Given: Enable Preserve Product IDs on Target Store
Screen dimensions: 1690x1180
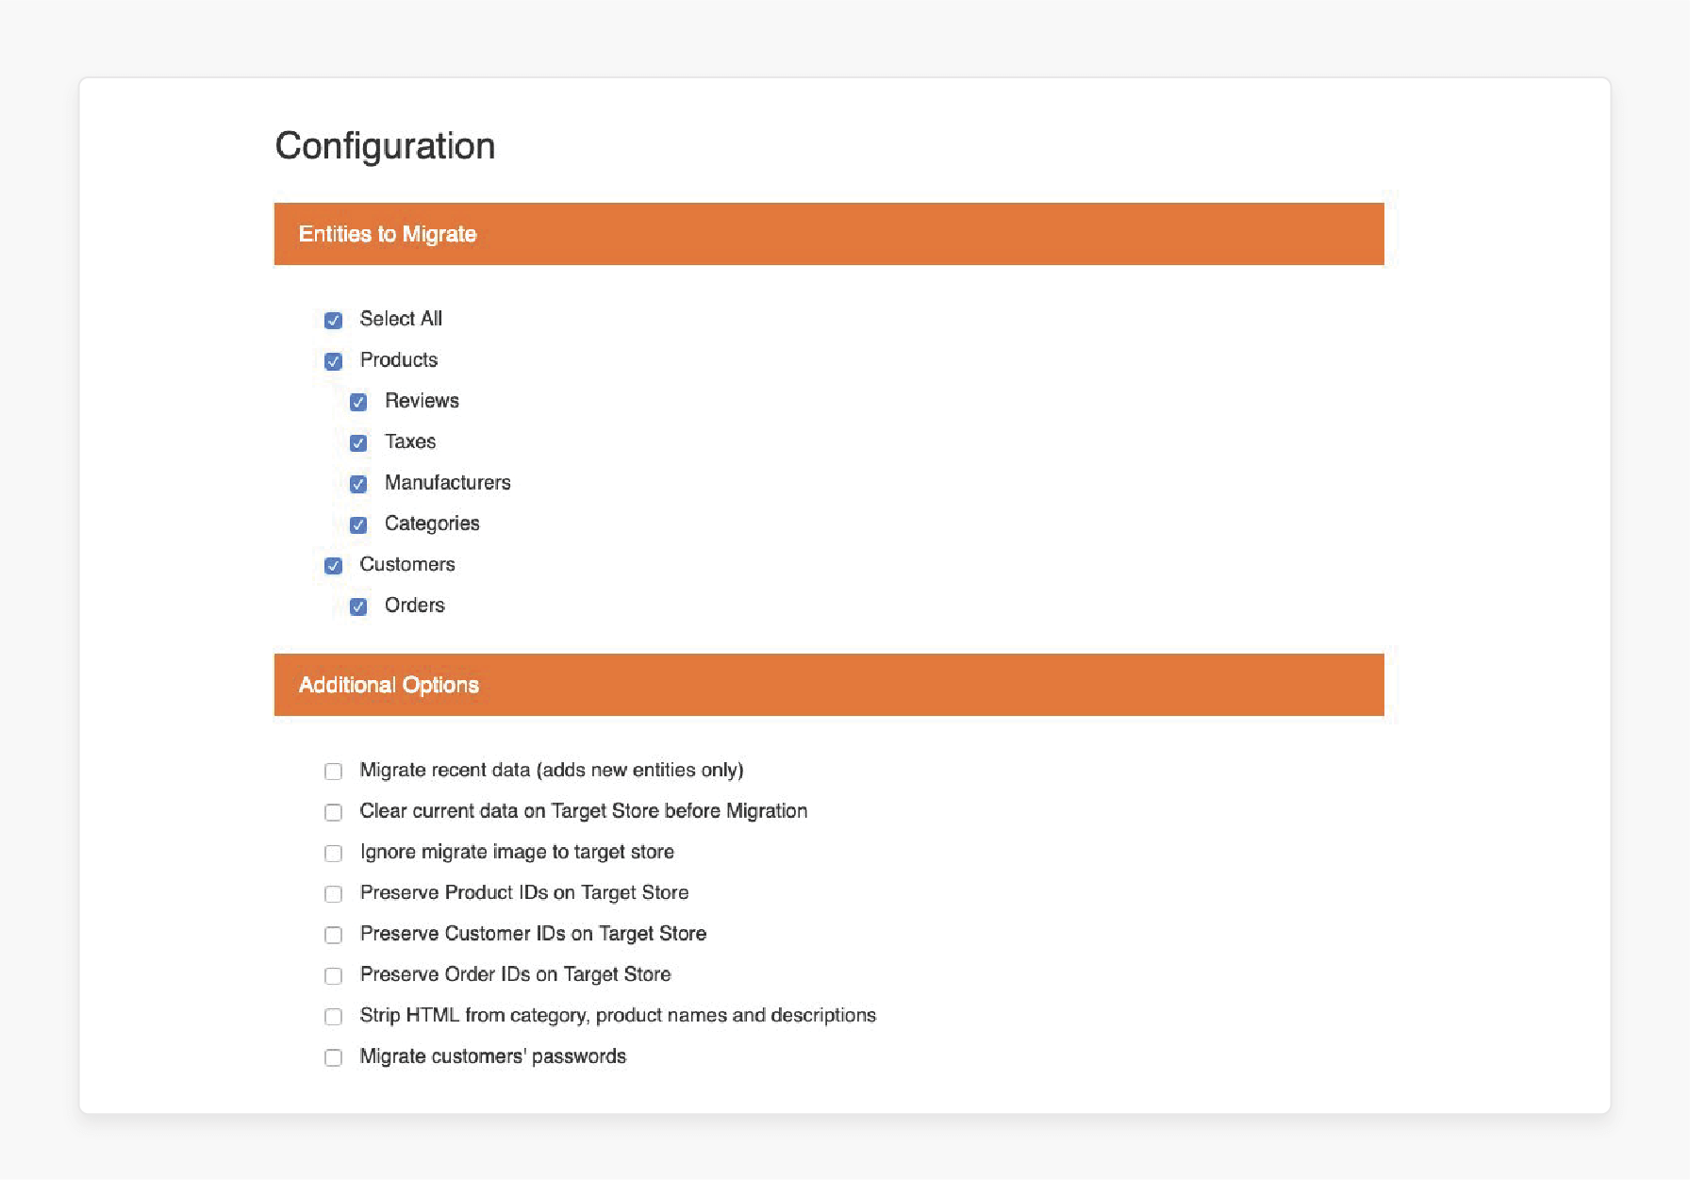Looking at the screenshot, I should (x=333, y=894).
